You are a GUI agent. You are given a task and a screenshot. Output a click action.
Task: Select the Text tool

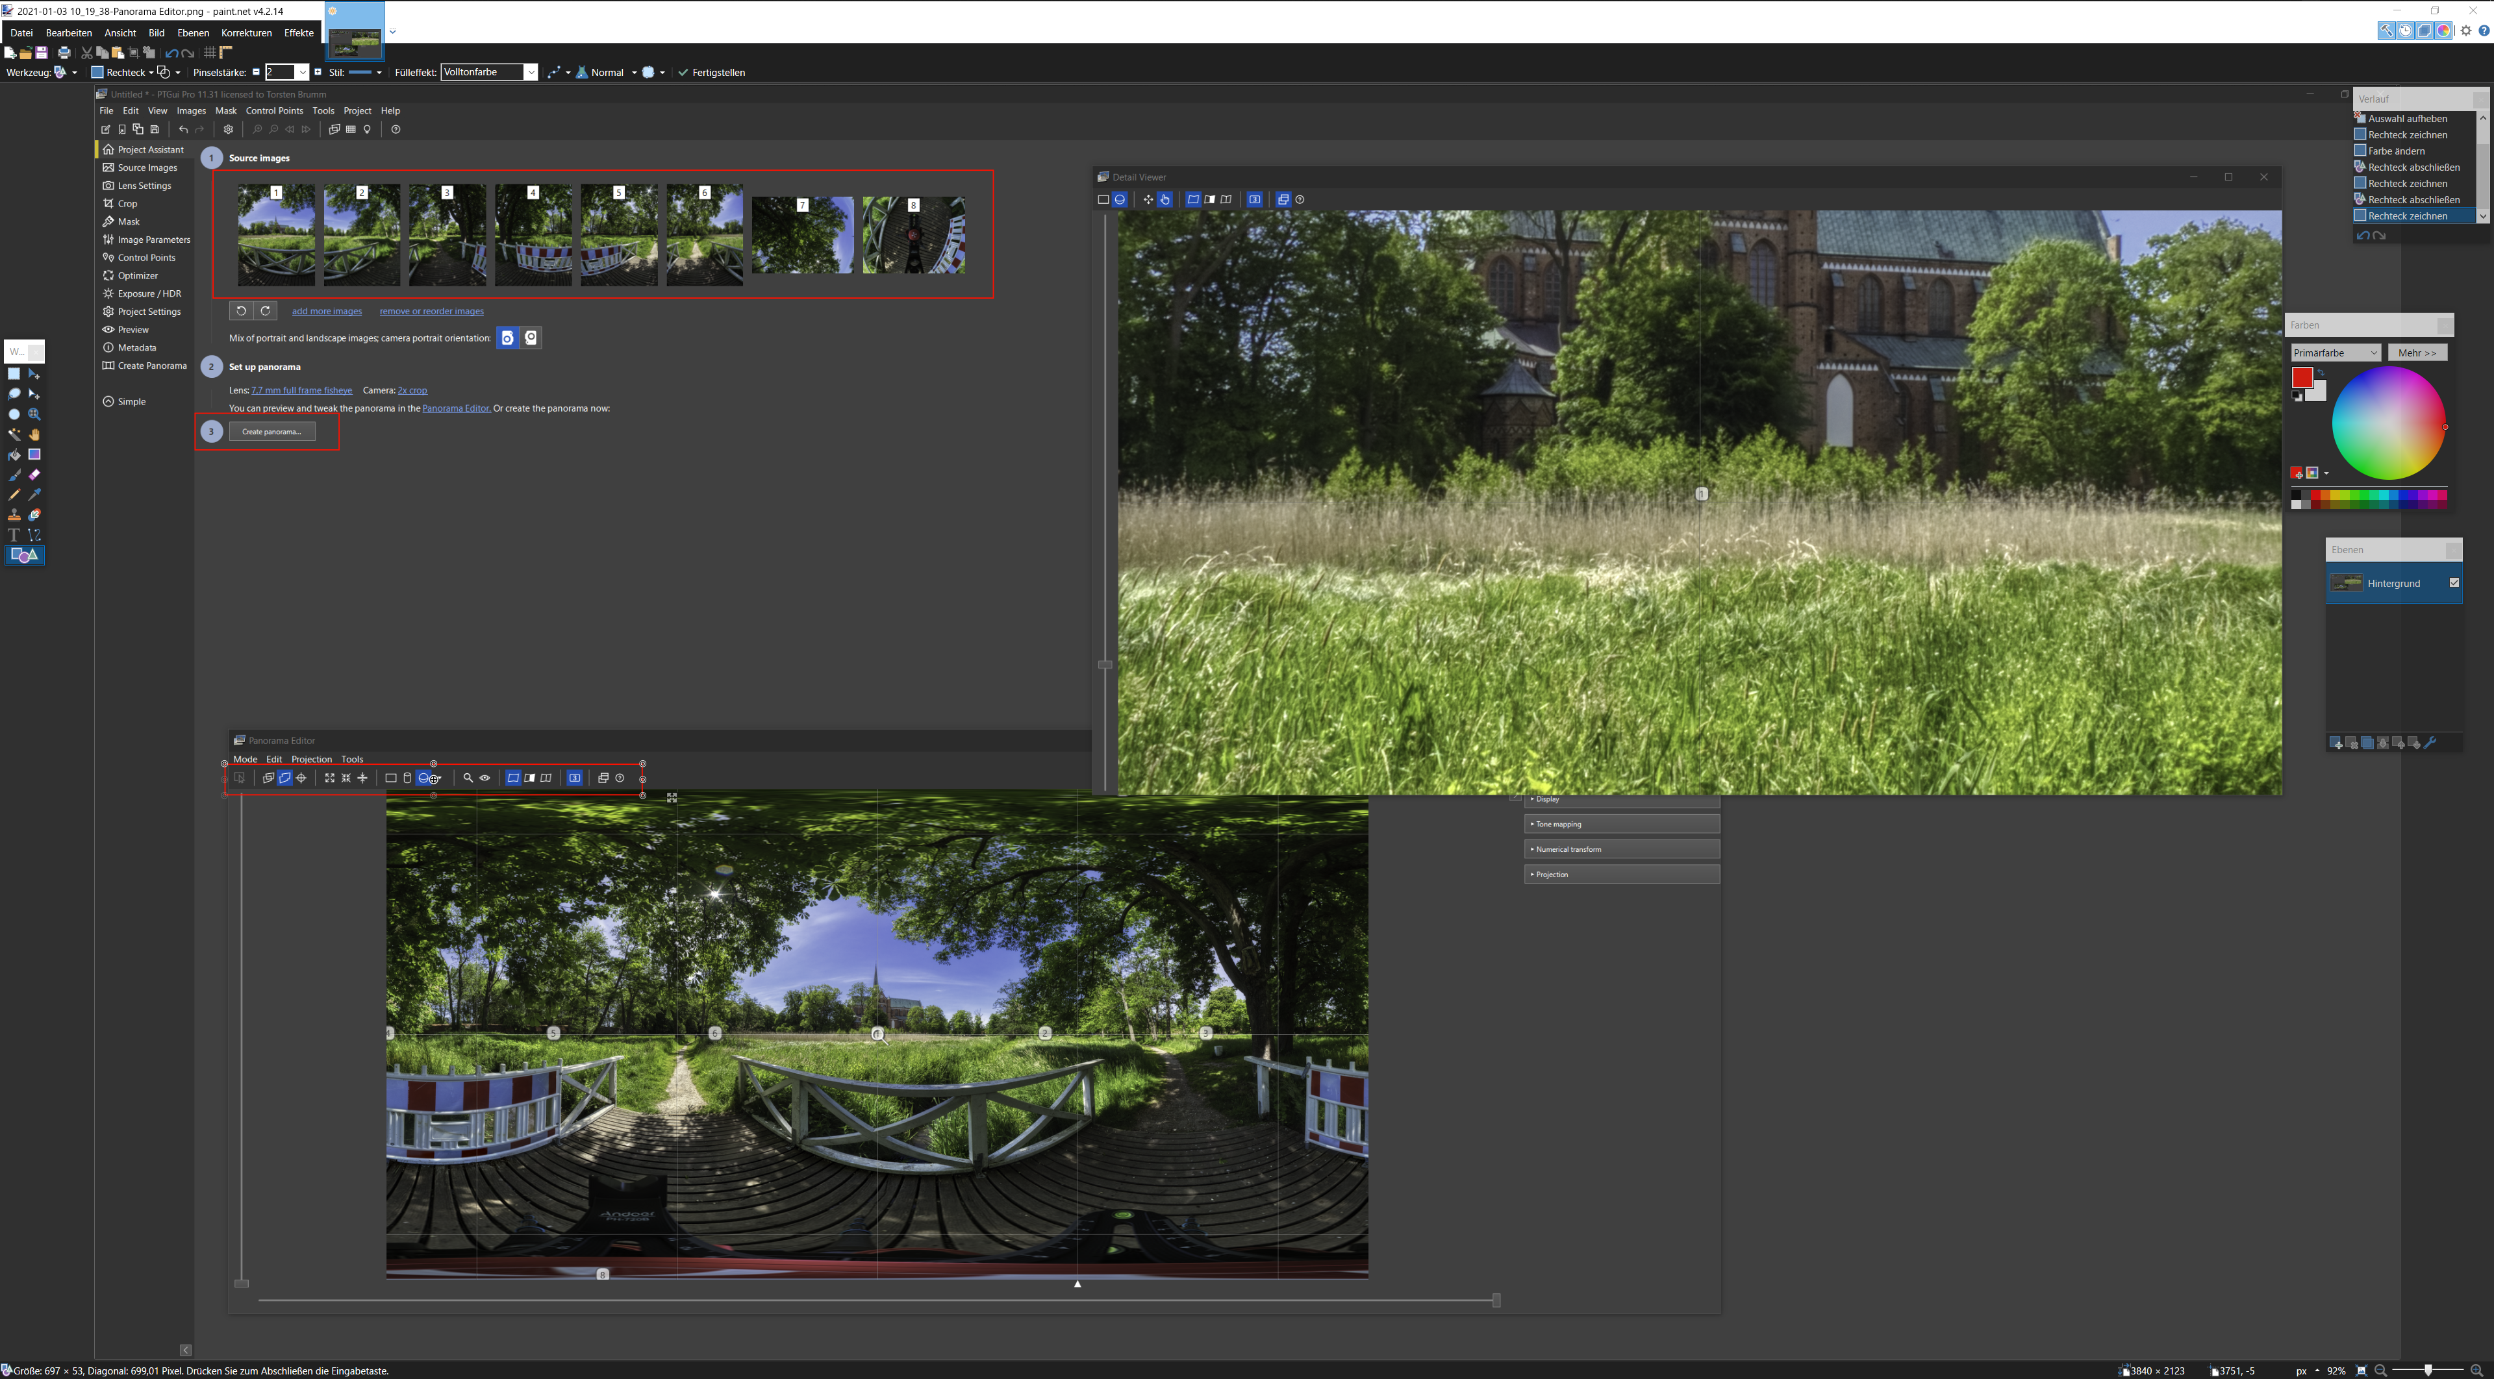(x=14, y=535)
